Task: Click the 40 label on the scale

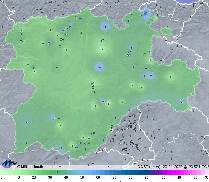Action: pos(66,177)
